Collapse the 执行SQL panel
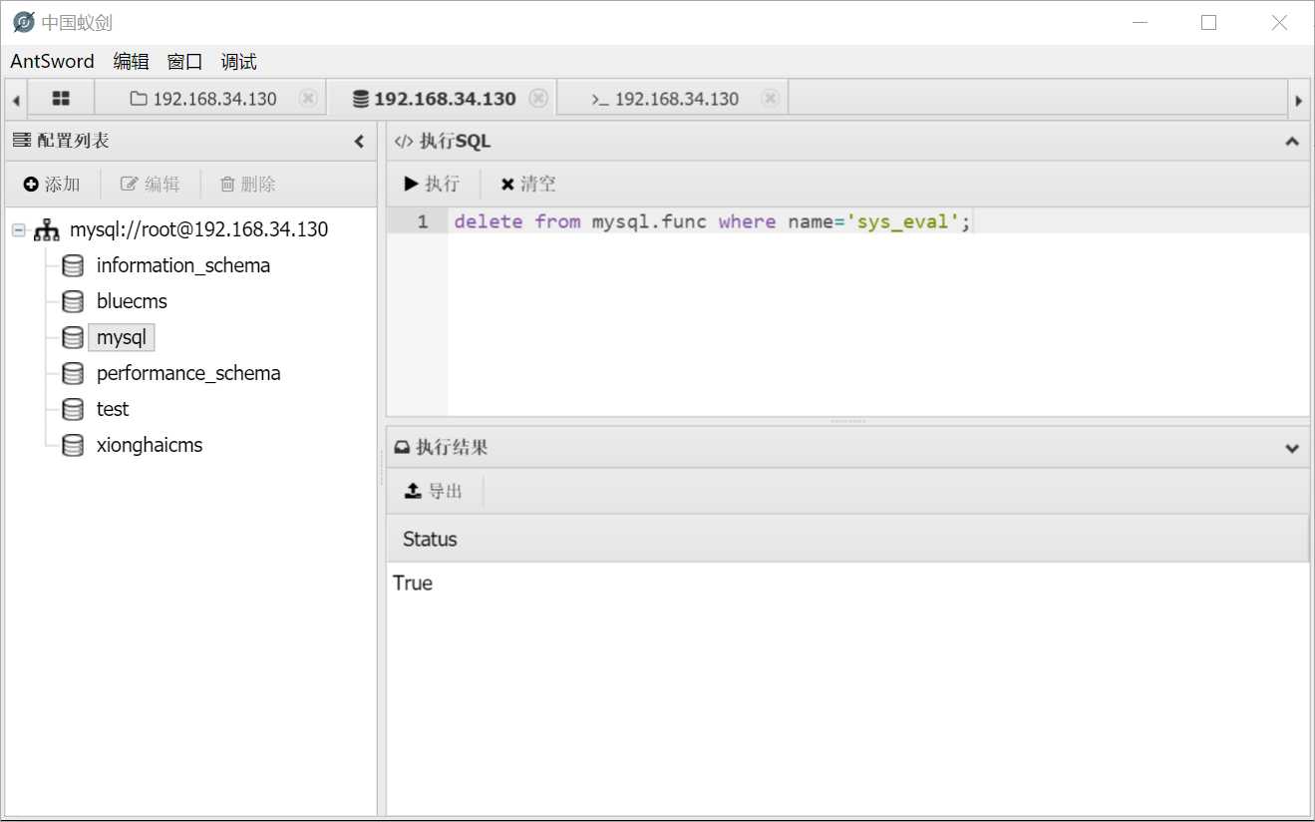This screenshot has width=1315, height=822. tap(1292, 142)
